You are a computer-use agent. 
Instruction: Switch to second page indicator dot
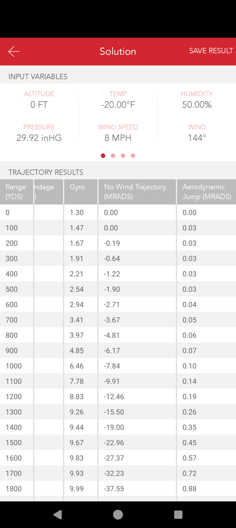pos(113,155)
